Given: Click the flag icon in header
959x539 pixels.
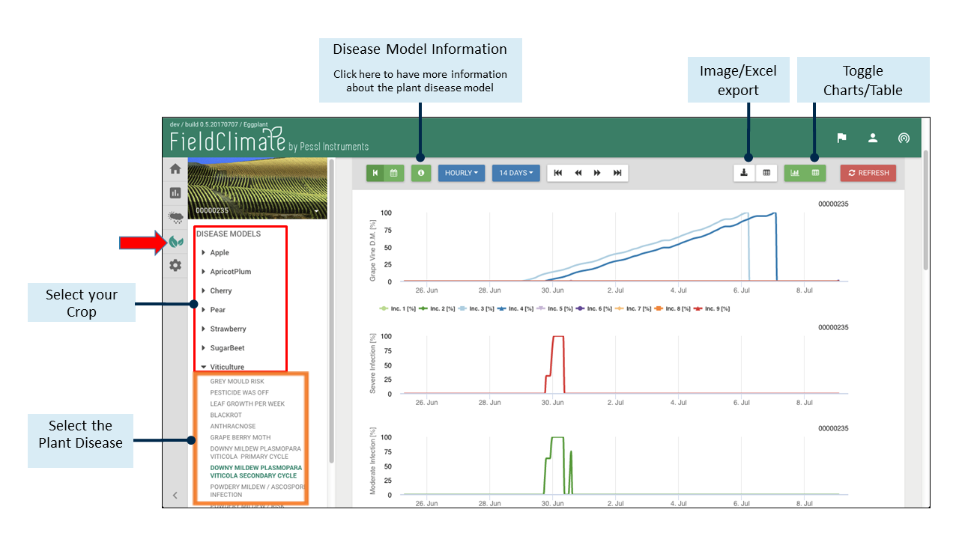Looking at the screenshot, I should click(841, 138).
